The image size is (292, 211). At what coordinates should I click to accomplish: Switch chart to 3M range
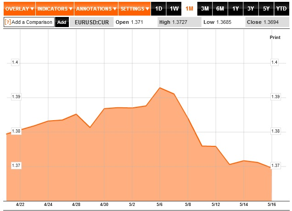click(205, 9)
